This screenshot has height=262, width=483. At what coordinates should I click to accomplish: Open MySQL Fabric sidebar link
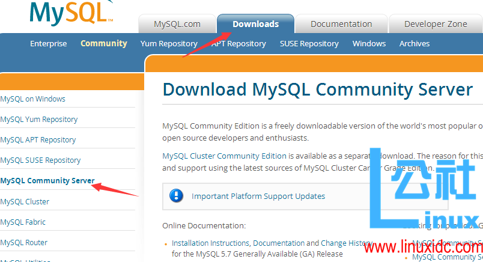click(x=23, y=222)
